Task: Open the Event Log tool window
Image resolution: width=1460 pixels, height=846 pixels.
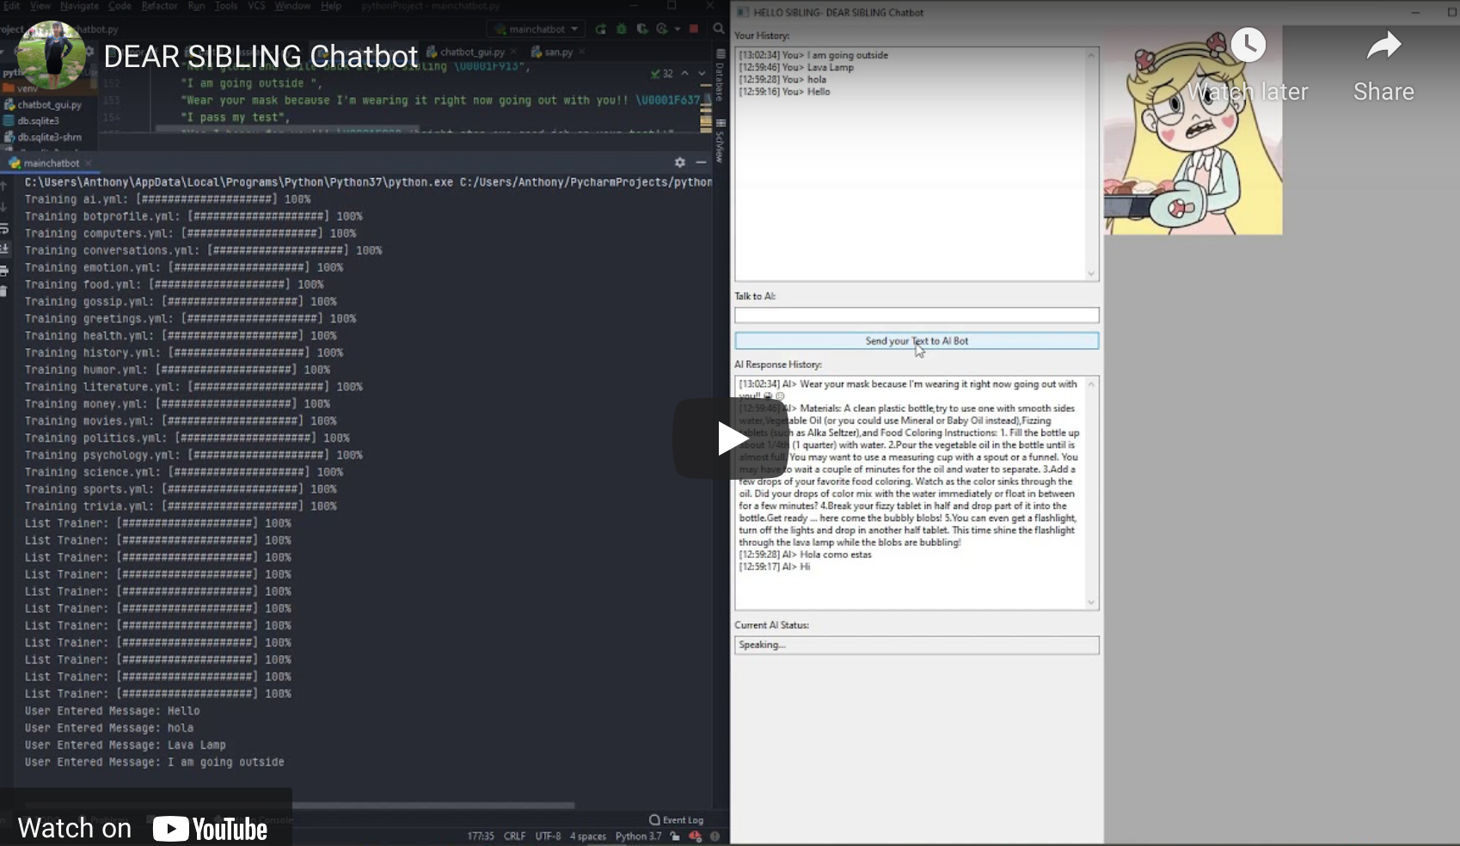Action: [x=677, y=820]
